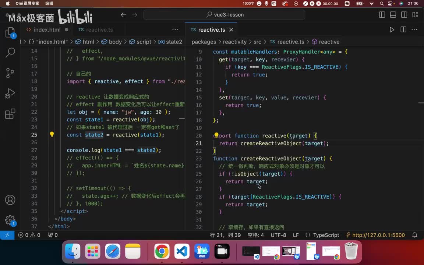Screen dimensions: 424x265
Task: Click cursor position 行 21, 列 39
Action: click(225, 235)
